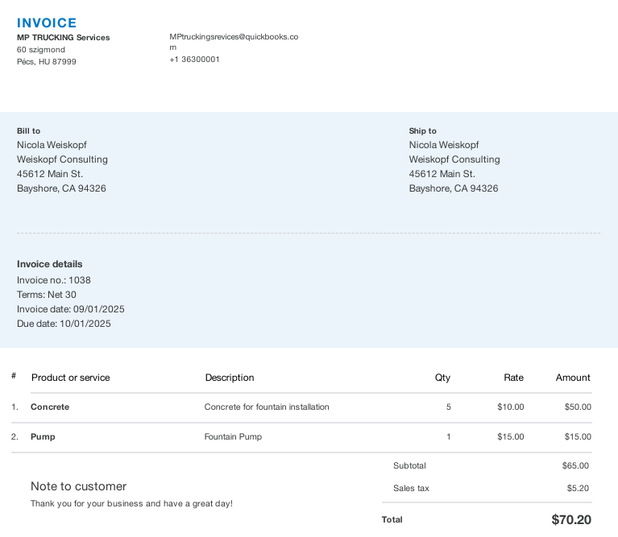This screenshot has height=537, width=618.
Task: Select the Ship to label
Action: [x=422, y=131]
